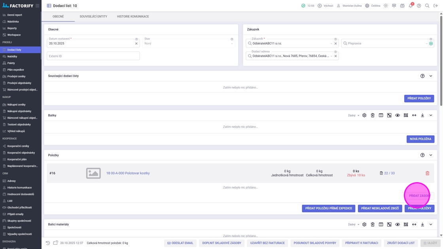
Task: Open the 10 00-A-000 Polotovar kostky link
Action: [128, 173]
